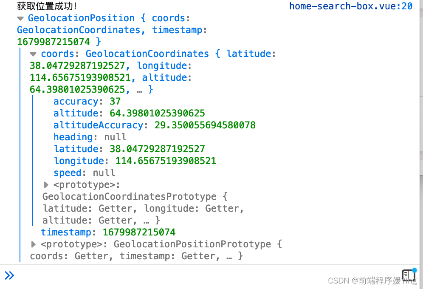The image size is (423, 289).
Task: Open source link home-search-box.vue:20
Action: point(350,6)
